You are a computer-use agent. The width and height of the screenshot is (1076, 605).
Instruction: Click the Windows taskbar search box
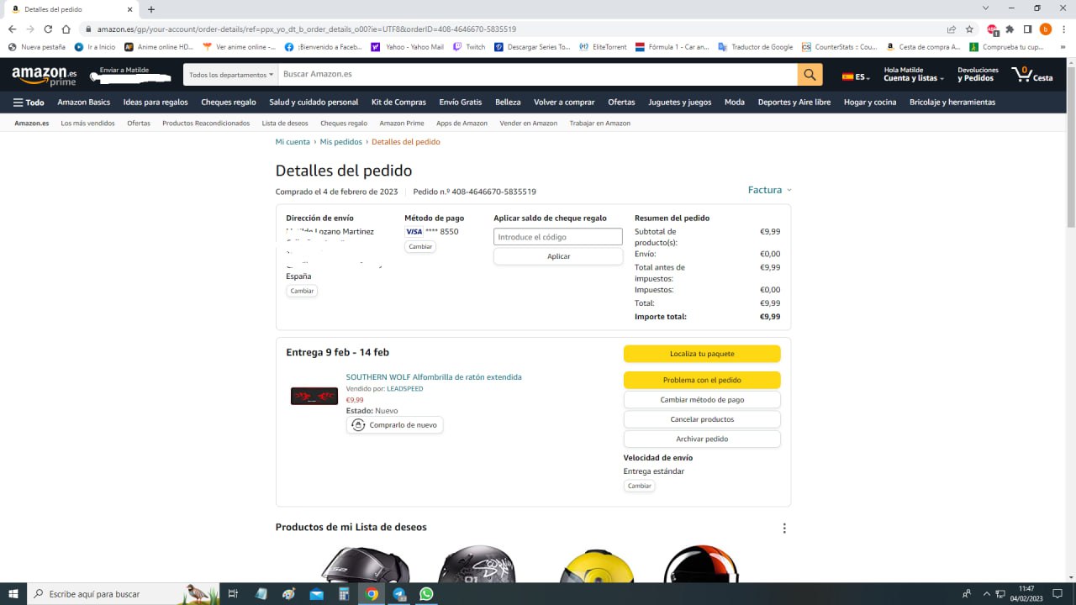[122, 594]
